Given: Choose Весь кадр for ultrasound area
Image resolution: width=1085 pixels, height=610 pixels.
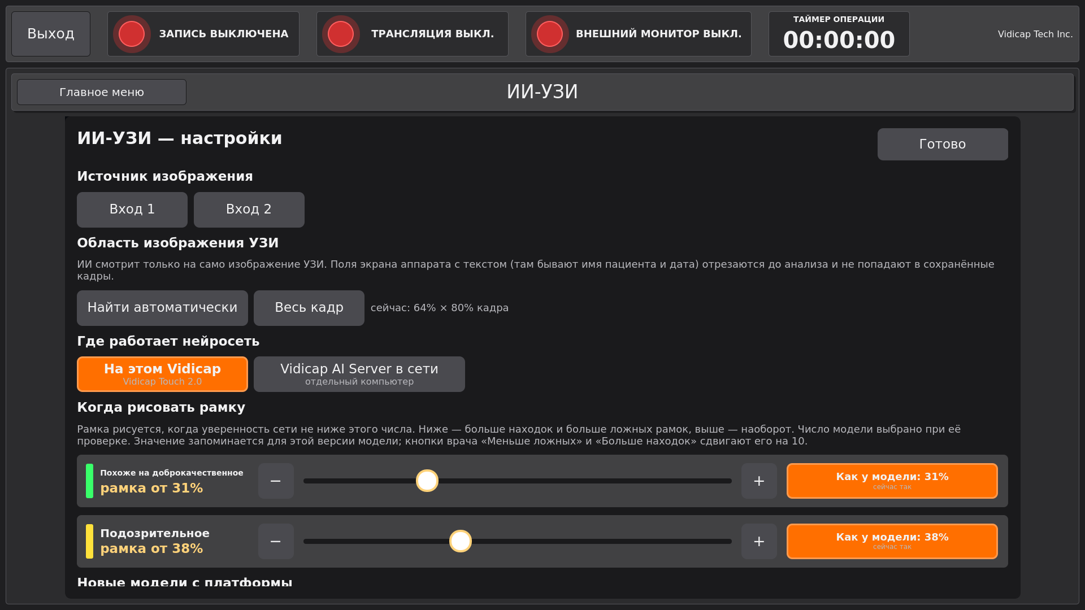Looking at the screenshot, I should tap(309, 308).
